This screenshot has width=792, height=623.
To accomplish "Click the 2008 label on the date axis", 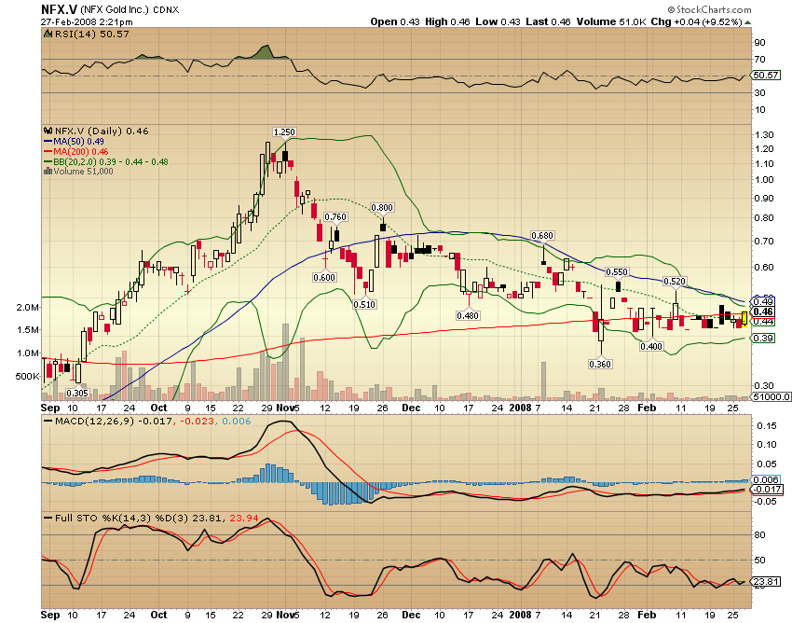I will click(519, 408).
